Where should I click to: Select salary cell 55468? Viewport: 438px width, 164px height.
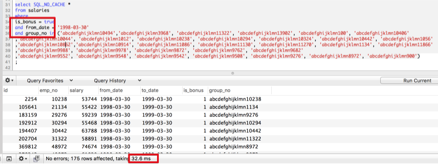coord(90,123)
